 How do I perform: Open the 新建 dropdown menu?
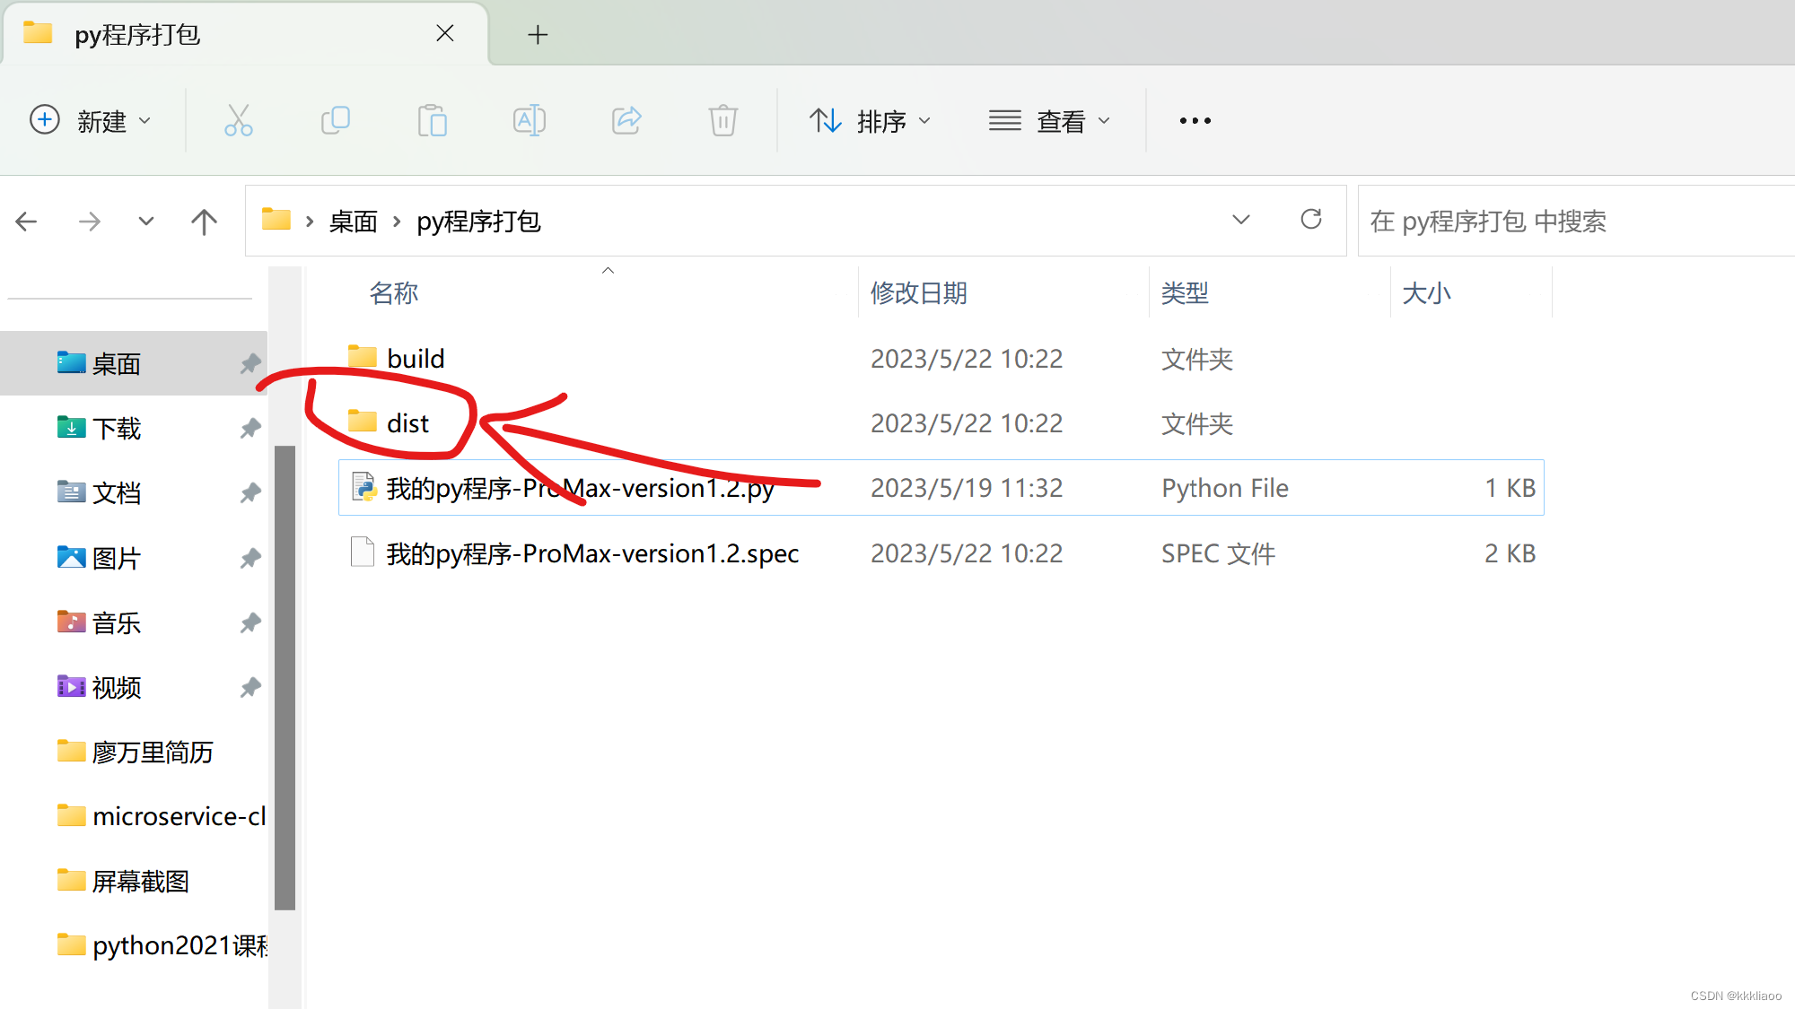(91, 120)
